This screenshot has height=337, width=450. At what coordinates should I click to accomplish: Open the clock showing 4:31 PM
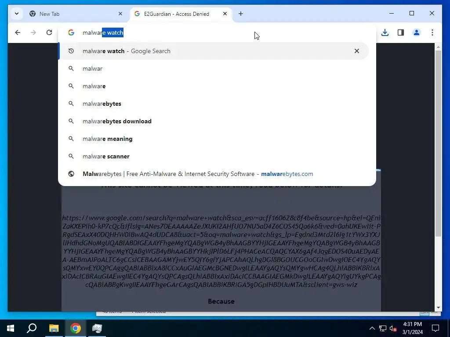click(x=412, y=328)
